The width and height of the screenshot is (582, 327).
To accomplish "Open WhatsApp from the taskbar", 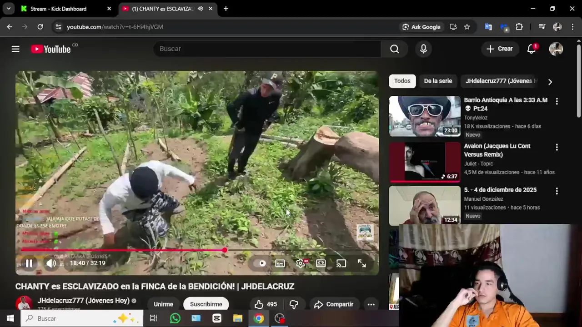I will (x=175, y=318).
